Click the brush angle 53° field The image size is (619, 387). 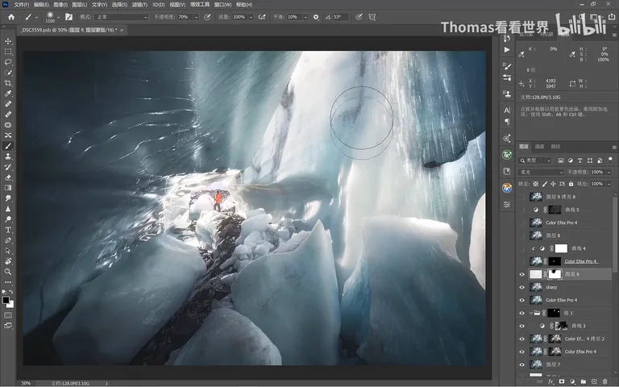click(x=339, y=17)
